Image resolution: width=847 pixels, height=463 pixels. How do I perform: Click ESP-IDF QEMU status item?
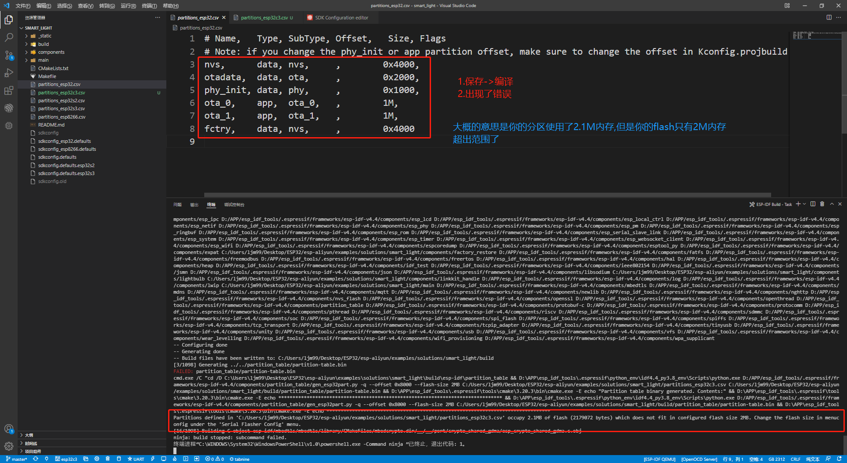tap(660, 459)
